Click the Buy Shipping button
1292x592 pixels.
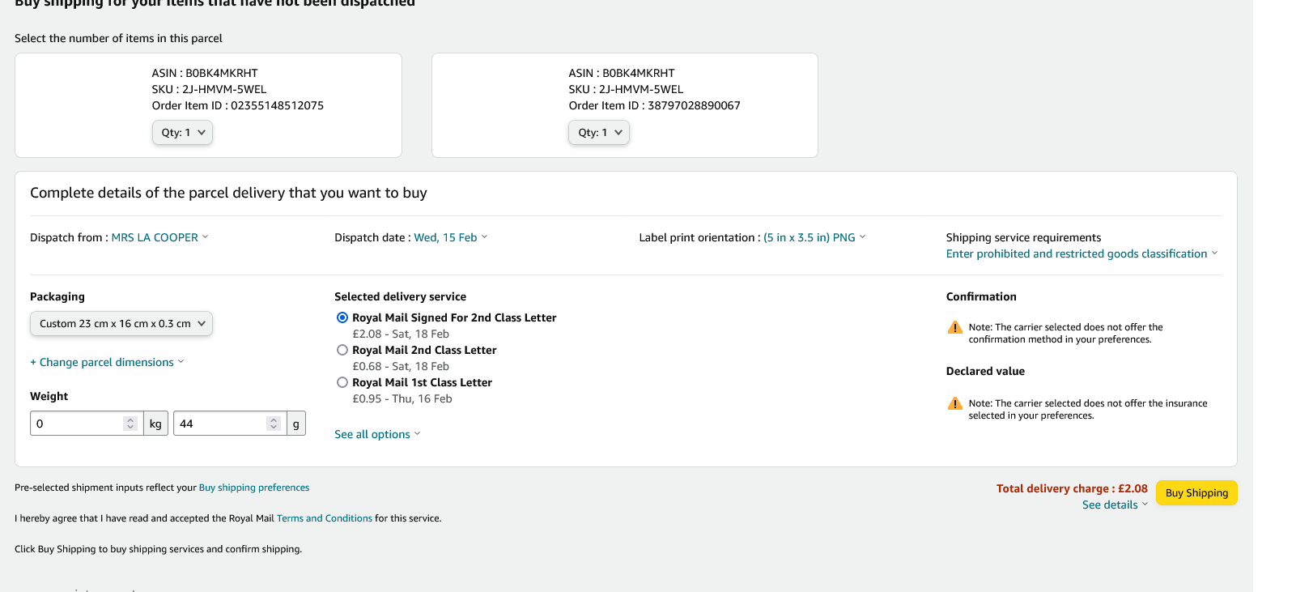click(x=1196, y=492)
